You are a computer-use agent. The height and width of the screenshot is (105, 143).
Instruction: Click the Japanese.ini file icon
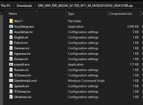point(11,54)
